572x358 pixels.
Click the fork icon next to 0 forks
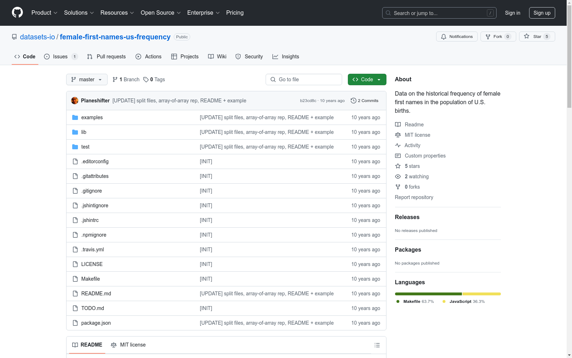pos(398,187)
